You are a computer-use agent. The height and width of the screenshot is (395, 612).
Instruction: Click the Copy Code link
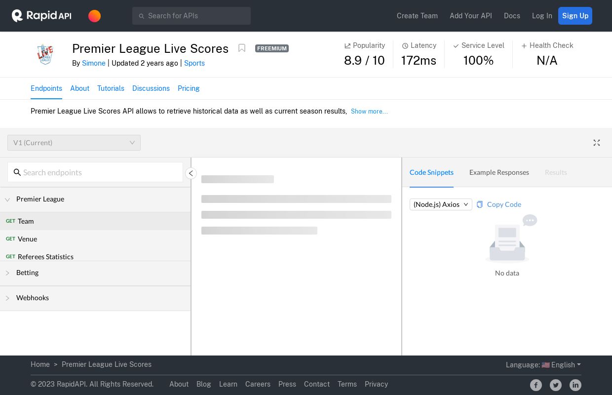tap(504, 204)
